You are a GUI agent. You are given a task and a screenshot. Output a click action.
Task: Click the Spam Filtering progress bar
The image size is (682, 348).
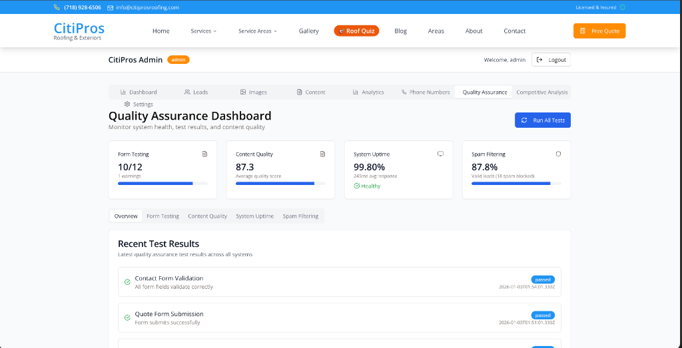tap(516, 184)
